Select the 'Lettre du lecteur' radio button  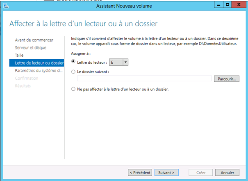coord(73,62)
